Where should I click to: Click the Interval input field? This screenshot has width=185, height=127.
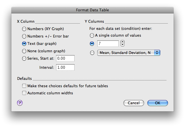pos(65,67)
